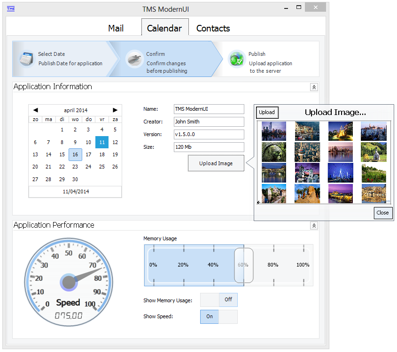397x352 pixels.
Task: Minimize the TMS ModernUI window
Action: tap(286, 8)
